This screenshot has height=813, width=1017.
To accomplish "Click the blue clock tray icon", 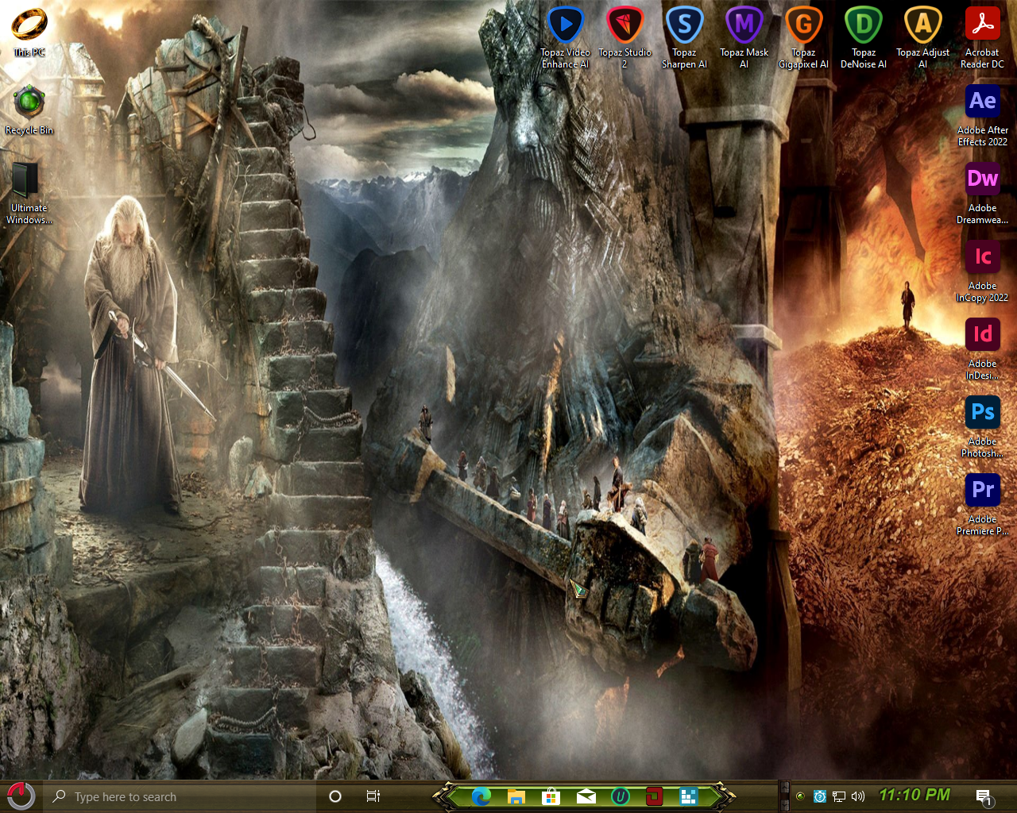I will (x=820, y=796).
